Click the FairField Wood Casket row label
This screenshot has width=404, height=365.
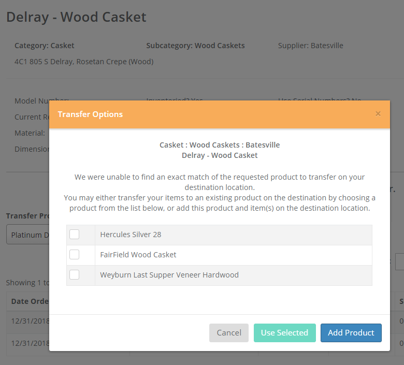coord(138,255)
